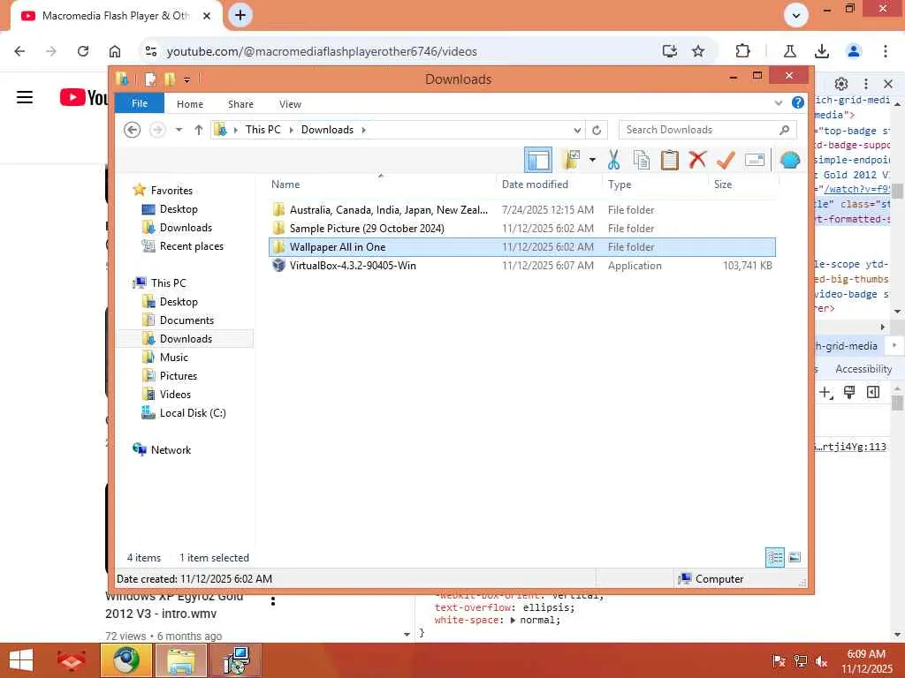Open YouTube hamburger guide menu
Viewport: 905px width, 678px height.
coord(24,97)
